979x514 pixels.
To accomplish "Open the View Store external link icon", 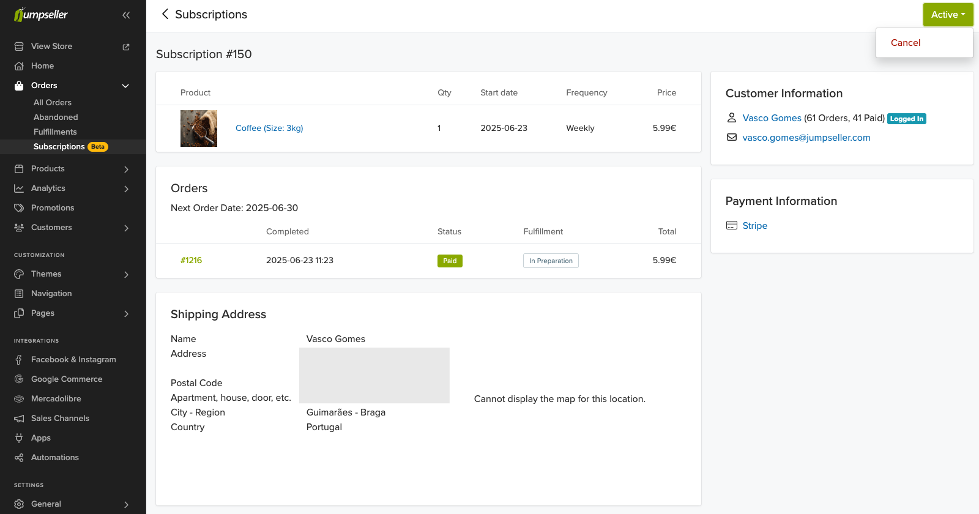I will coord(126,47).
